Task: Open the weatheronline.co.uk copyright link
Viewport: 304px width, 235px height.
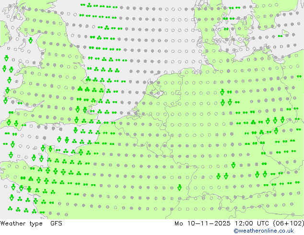Action: 264,231
